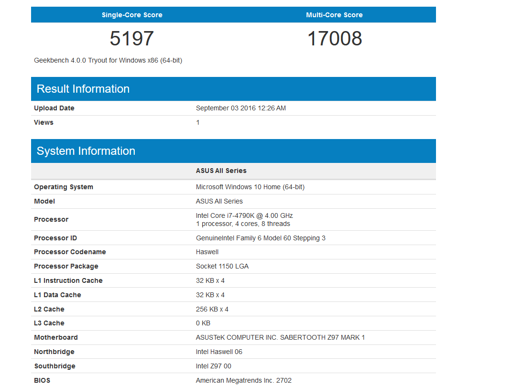Click the L3 Cache label
Image resolution: width=523 pixels, height=387 pixels.
[49, 323]
